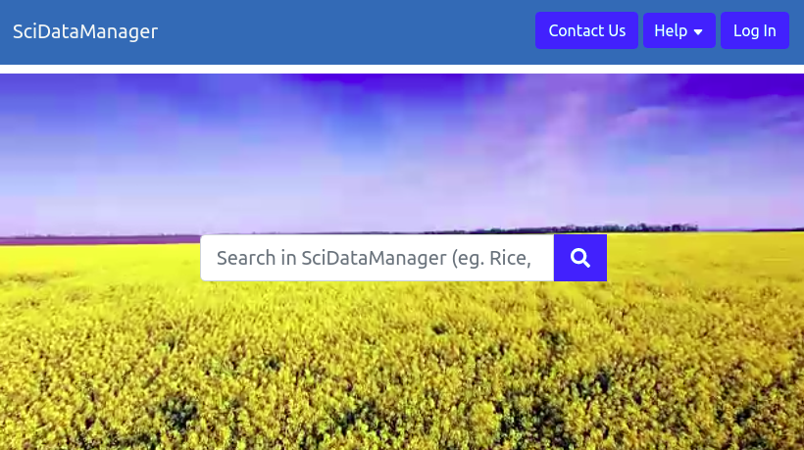Sign in using the Log In navbar item
This screenshot has width=804, height=450.
click(x=754, y=30)
